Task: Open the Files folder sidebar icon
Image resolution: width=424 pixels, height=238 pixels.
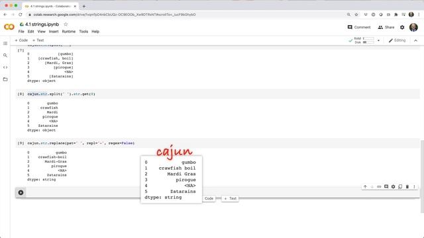Action: click(5, 79)
